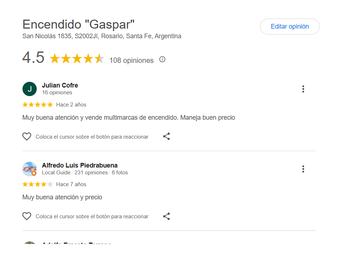The height and width of the screenshot is (259, 340).
Task: Open Alfredo Luis Piedrabuena's name link
Action: coord(80,165)
